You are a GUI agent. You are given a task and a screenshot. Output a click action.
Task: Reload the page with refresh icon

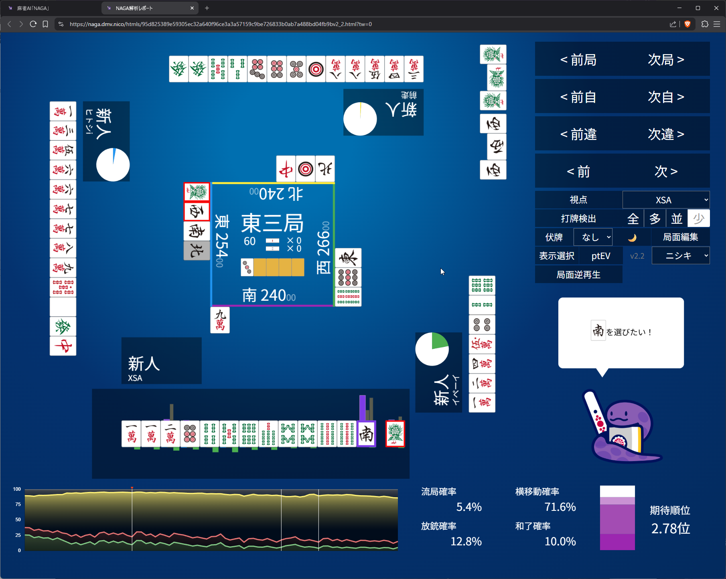click(x=33, y=24)
